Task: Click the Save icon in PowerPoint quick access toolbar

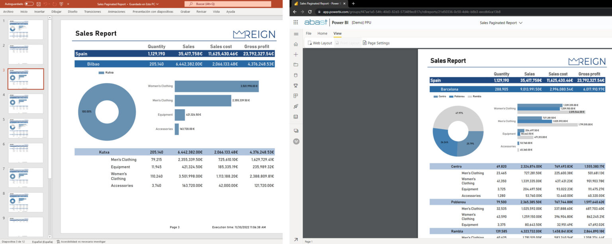Action: click(39, 4)
